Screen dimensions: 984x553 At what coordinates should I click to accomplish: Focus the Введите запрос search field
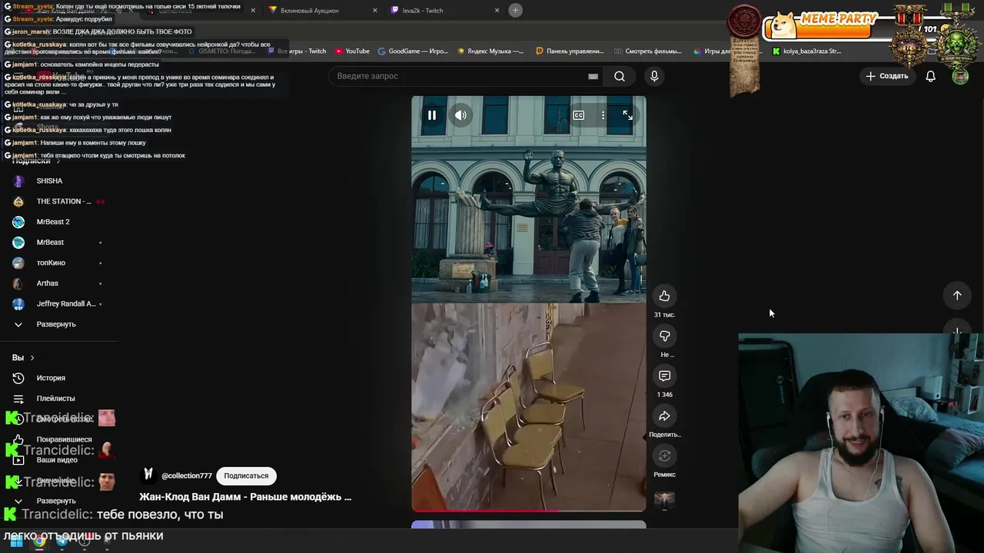tap(461, 76)
